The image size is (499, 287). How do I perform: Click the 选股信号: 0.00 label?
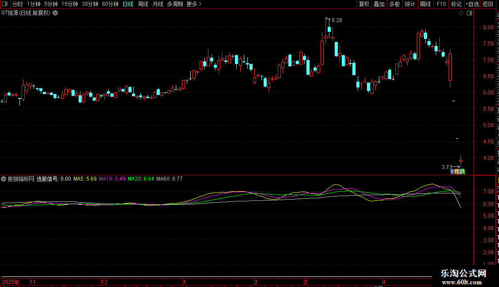click(x=54, y=179)
